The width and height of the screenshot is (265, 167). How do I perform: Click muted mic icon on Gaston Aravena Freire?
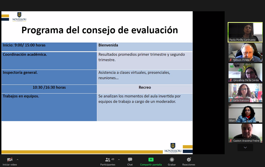tap(231, 141)
